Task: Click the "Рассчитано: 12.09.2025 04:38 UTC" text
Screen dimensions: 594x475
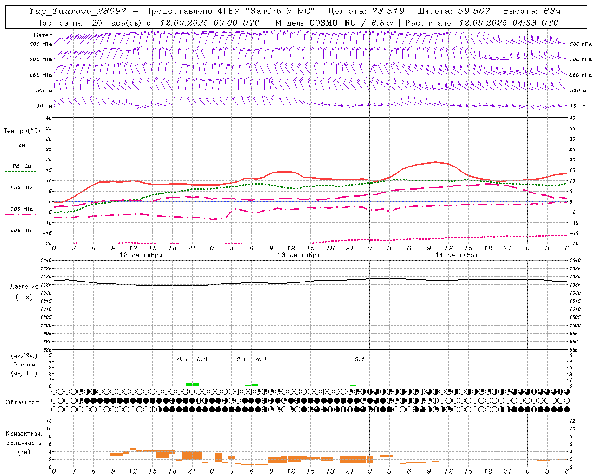Action: [482, 23]
